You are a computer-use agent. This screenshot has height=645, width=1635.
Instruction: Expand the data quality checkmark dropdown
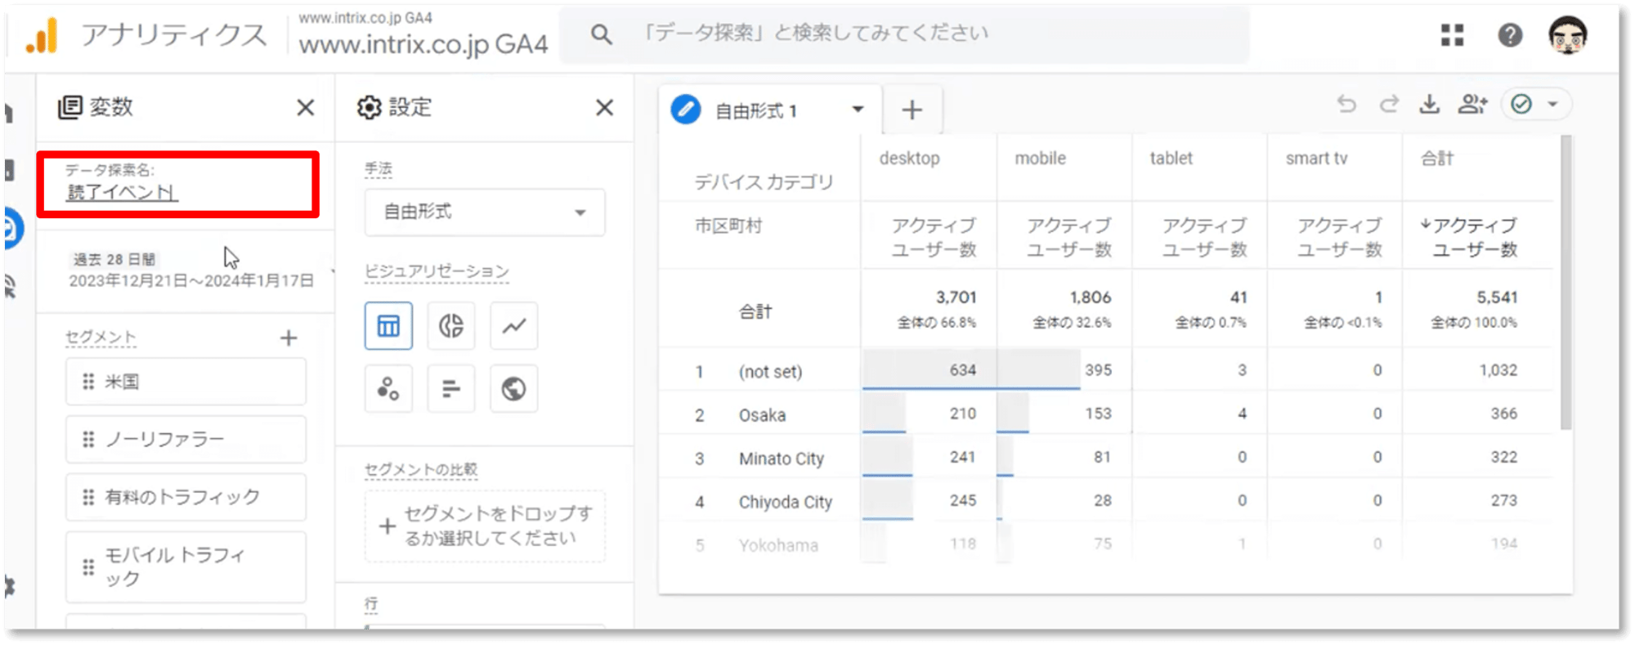click(x=1552, y=105)
